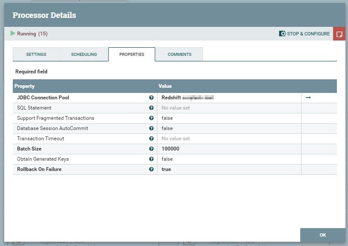Screen dimensions: 348x246
Task: Click Obtain Generated Keys false value
Action: 229,159
